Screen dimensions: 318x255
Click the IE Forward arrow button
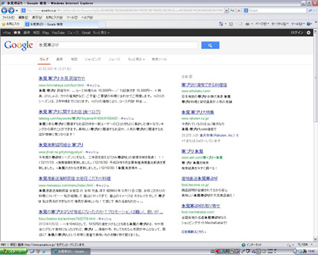(x=11, y=10)
